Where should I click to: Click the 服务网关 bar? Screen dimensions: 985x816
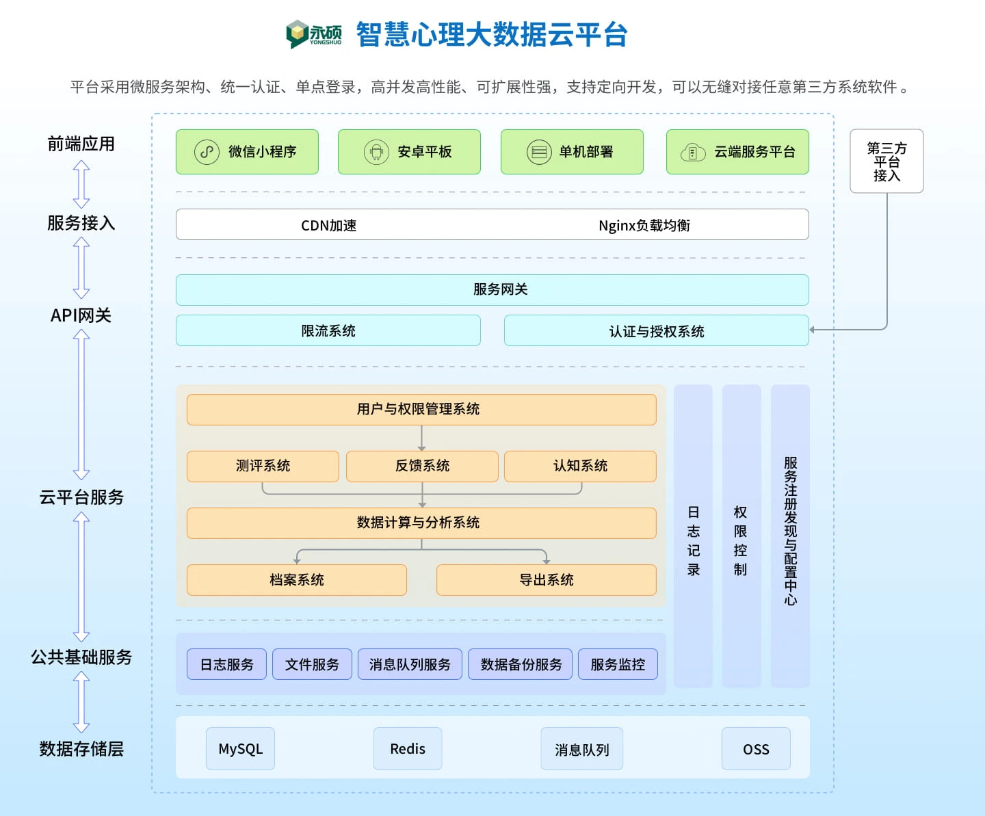(492, 289)
